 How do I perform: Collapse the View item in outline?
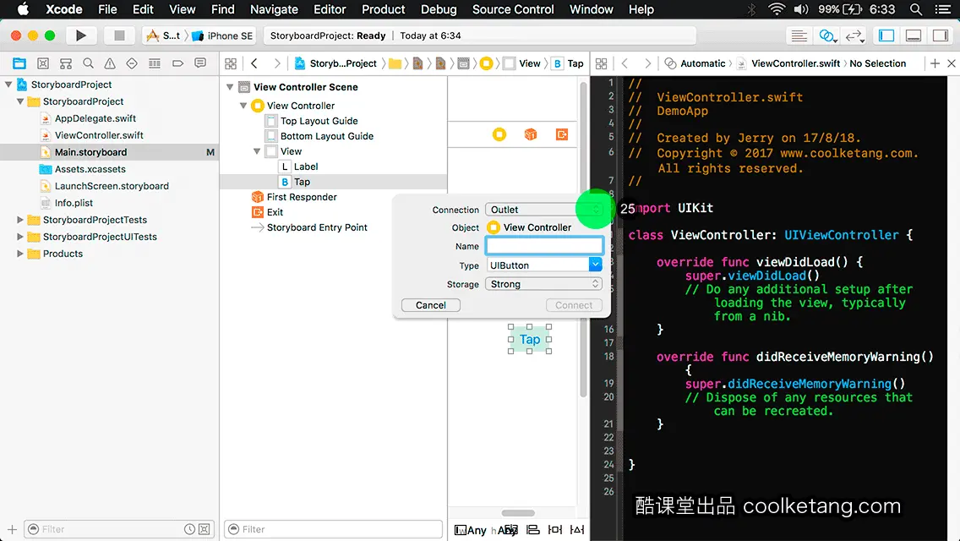coord(257,151)
